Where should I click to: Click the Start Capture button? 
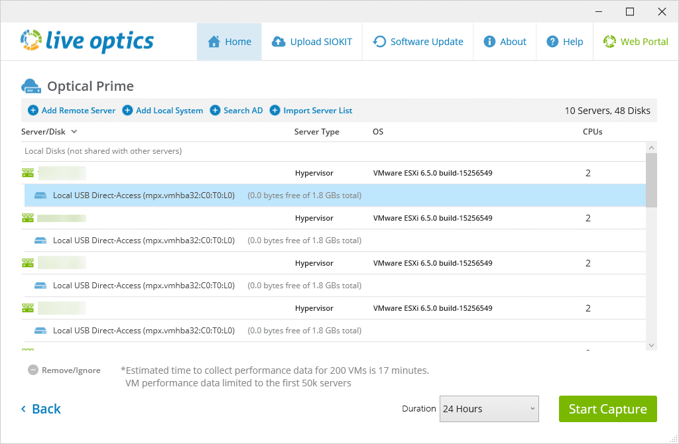click(x=607, y=409)
